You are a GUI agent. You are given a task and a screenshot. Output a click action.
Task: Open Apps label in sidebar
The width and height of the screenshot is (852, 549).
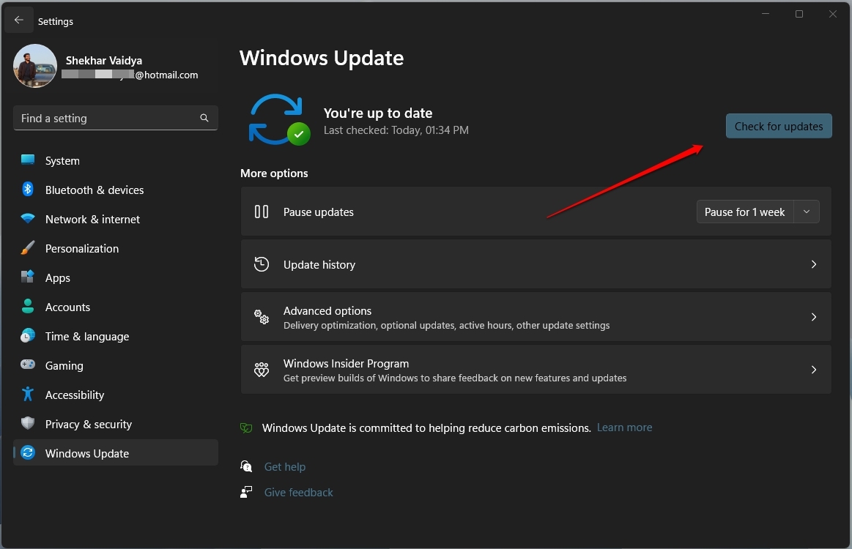point(58,278)
